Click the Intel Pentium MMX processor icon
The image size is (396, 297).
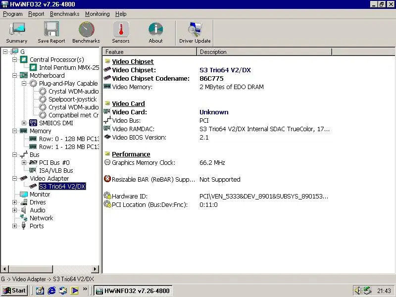click(x=33, y=67)
